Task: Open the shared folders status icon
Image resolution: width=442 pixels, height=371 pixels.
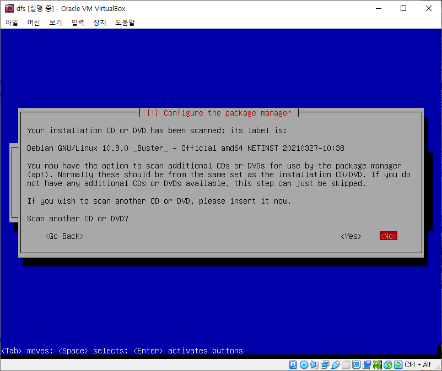Action: point(346,365)
